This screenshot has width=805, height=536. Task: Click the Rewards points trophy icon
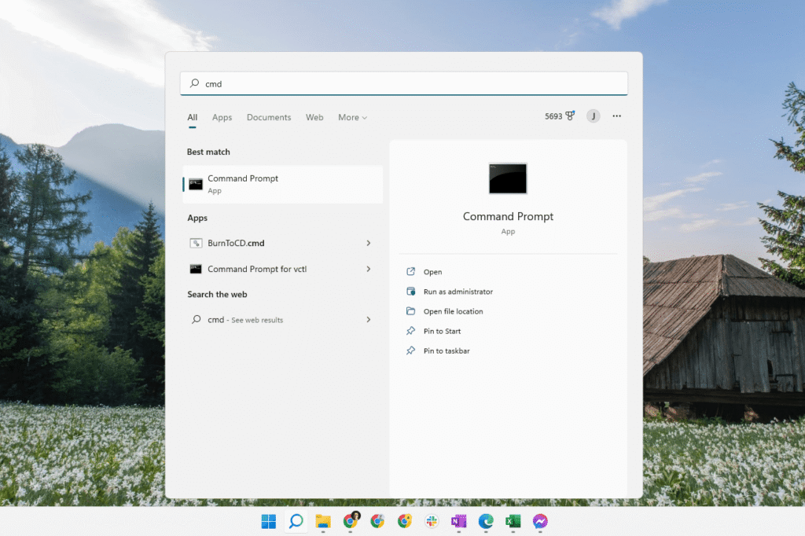click(570, 116)
